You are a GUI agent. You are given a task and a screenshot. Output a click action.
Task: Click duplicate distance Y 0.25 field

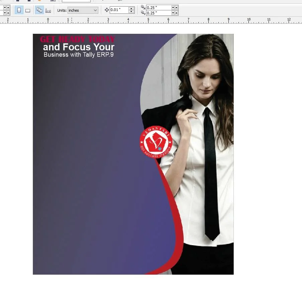pos(159,13)
